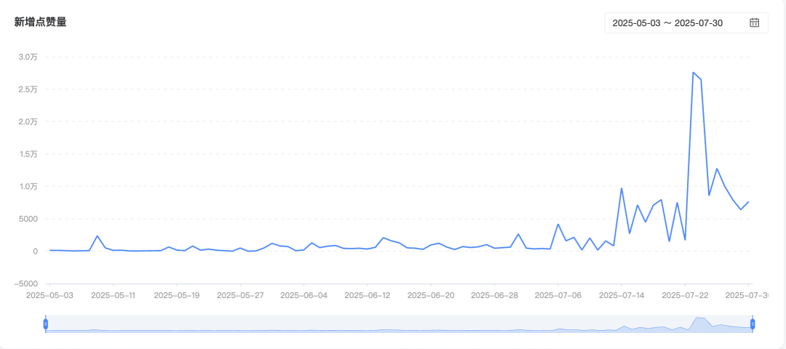Click the 新增点赞量 chart title
This screenshot has height=349, width=786.
click(x=41, y=22)
